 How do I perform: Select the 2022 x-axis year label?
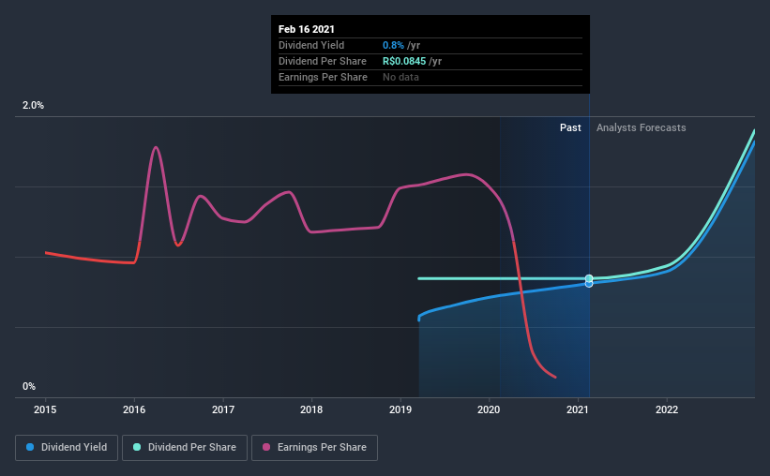667,409
